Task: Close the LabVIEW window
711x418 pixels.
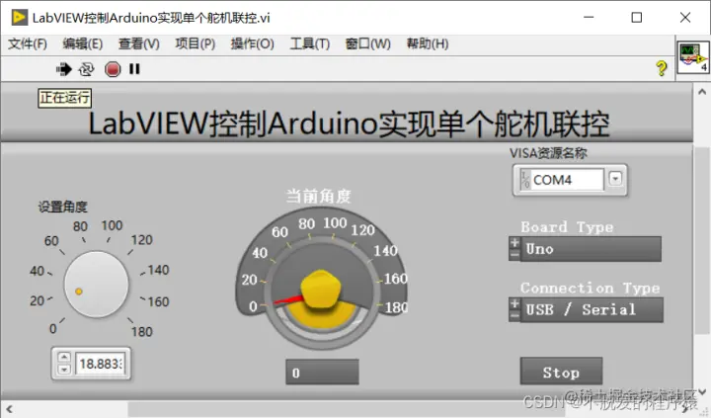Action: [x=685, y=17]
